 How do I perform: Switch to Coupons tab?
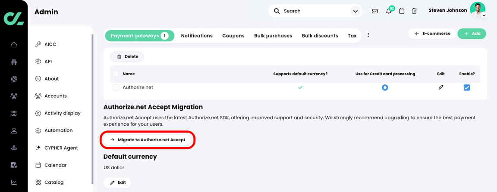point(233,36)
